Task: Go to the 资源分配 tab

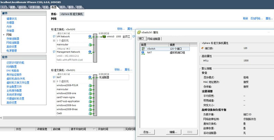Action: point(35,7)
